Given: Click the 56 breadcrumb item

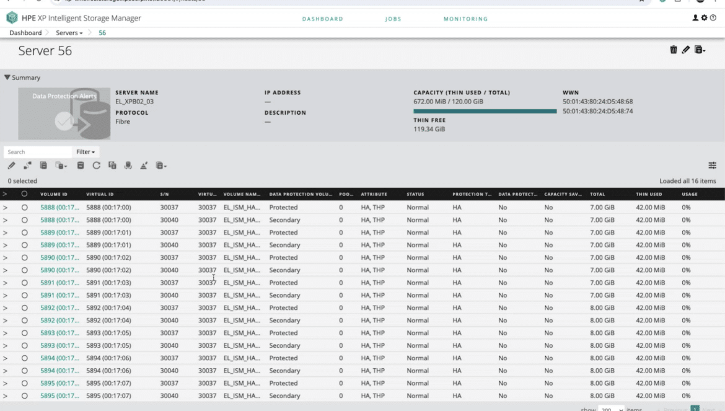Looking at the screenshot, I should 102,33.
